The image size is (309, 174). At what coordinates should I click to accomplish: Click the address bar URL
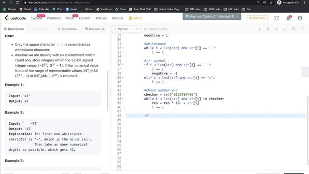[59, 2]
